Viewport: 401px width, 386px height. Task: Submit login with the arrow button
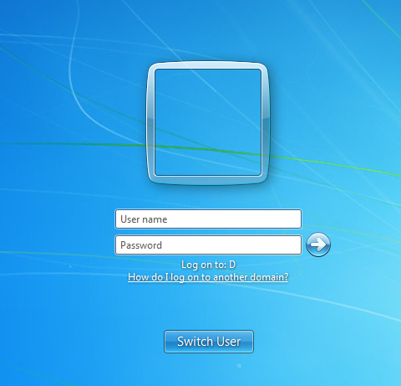318,244
